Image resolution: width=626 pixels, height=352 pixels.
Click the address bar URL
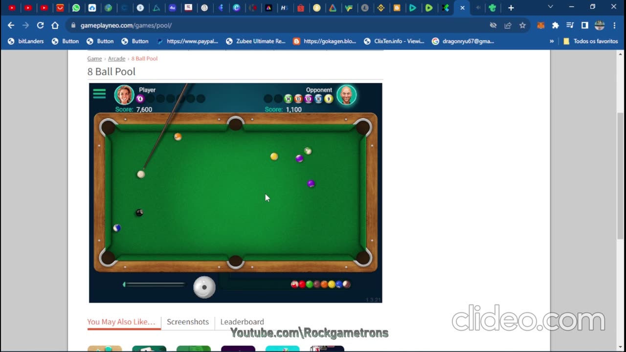pyautogui.click(x=126, y=25)
